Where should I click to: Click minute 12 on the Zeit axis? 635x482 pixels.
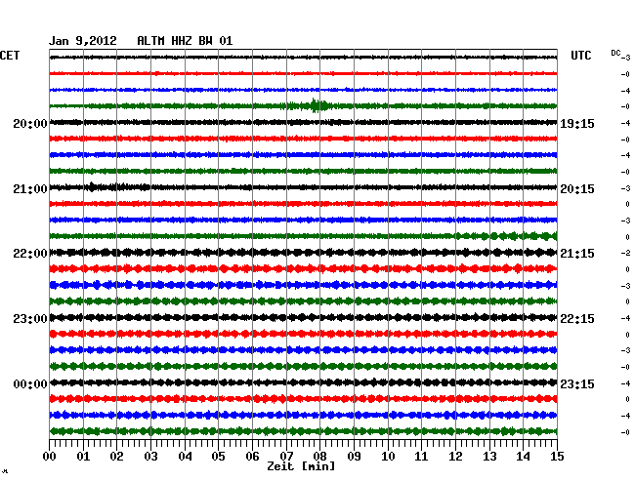click(x=455, y=457)
